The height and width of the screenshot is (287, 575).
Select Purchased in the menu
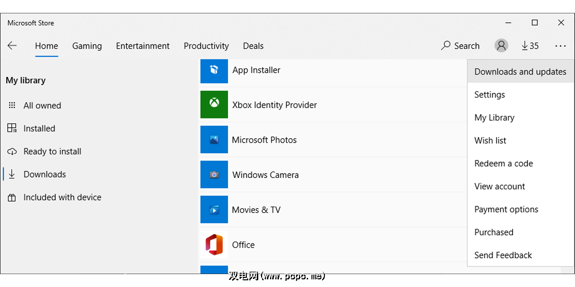520,232
